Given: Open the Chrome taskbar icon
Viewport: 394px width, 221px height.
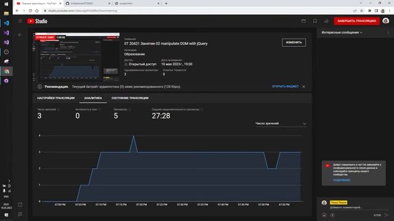Looking at the screenshot, I should 6,71.
